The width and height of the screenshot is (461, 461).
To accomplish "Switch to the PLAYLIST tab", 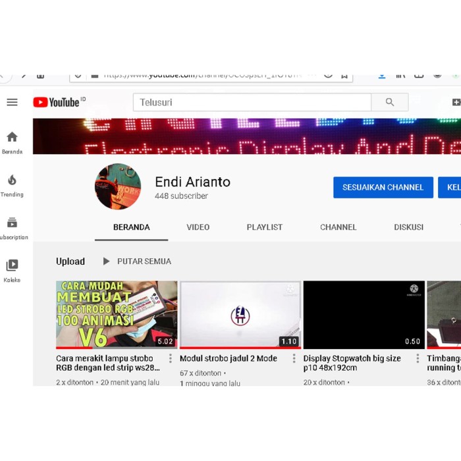I will pos(264,227).
